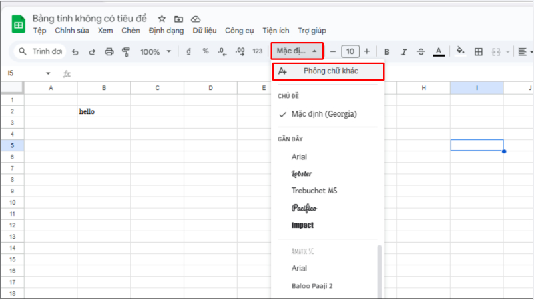Check cloud save status icon

pyautogui.click(x=196, y=19)
